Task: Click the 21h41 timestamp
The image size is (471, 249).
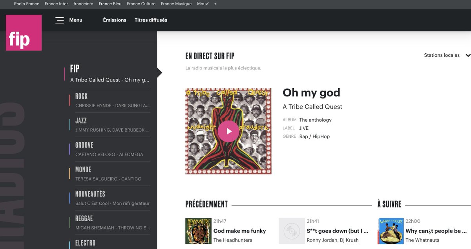Action: click(x=313, y=221)
